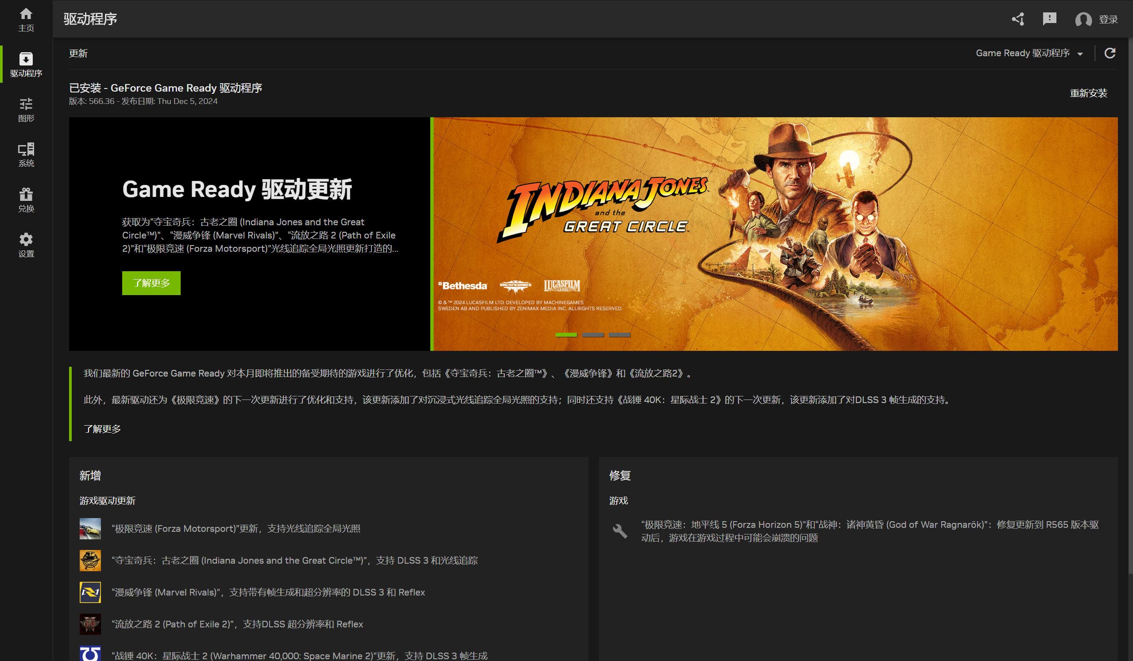
Task: Switch to the second banner slide indicator
Action: [592, 335]
